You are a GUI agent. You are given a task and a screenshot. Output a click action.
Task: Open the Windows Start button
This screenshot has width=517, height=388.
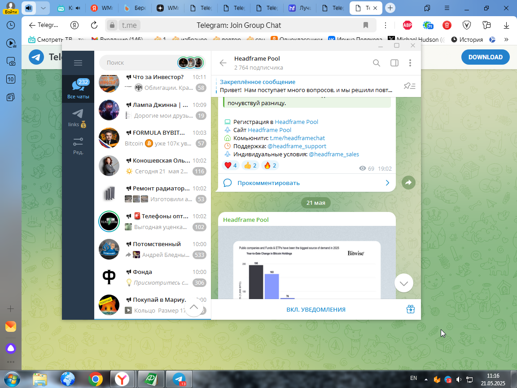pos(12,379)
